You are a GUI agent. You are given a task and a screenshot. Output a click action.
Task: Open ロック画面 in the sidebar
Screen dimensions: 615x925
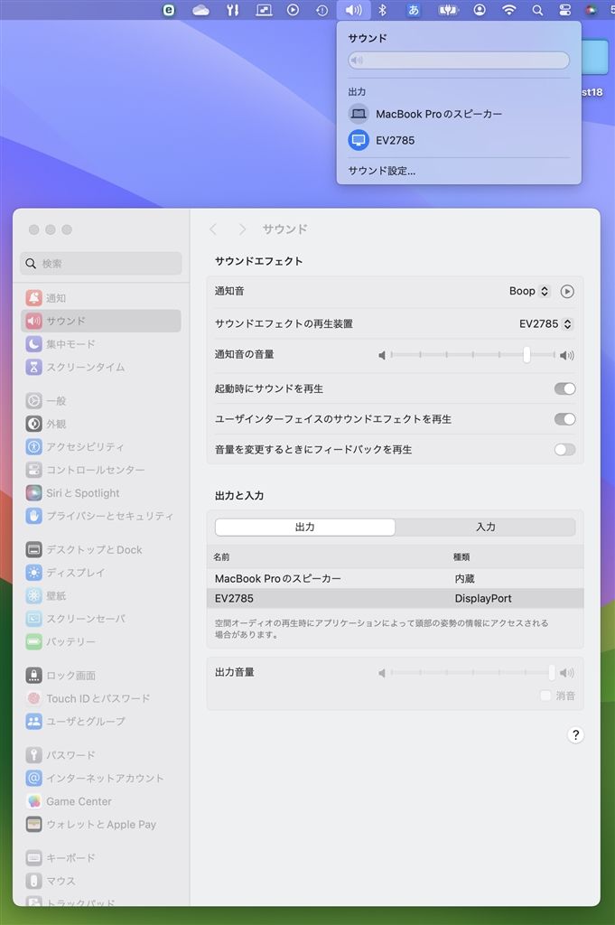(101, 676)
